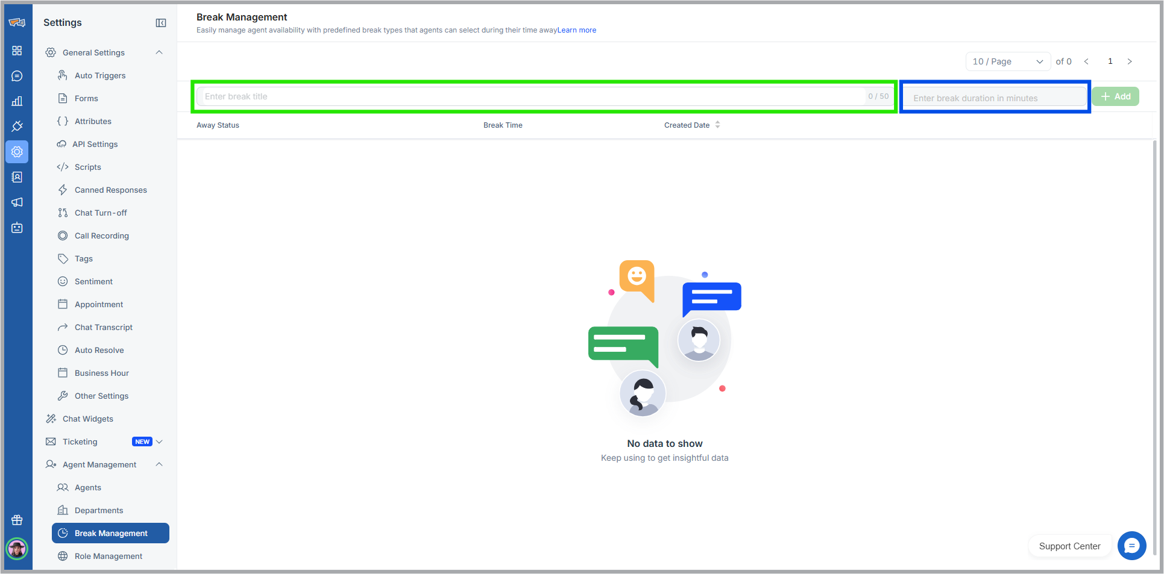Open Canned Responses settings

click(x=110, y=190)
